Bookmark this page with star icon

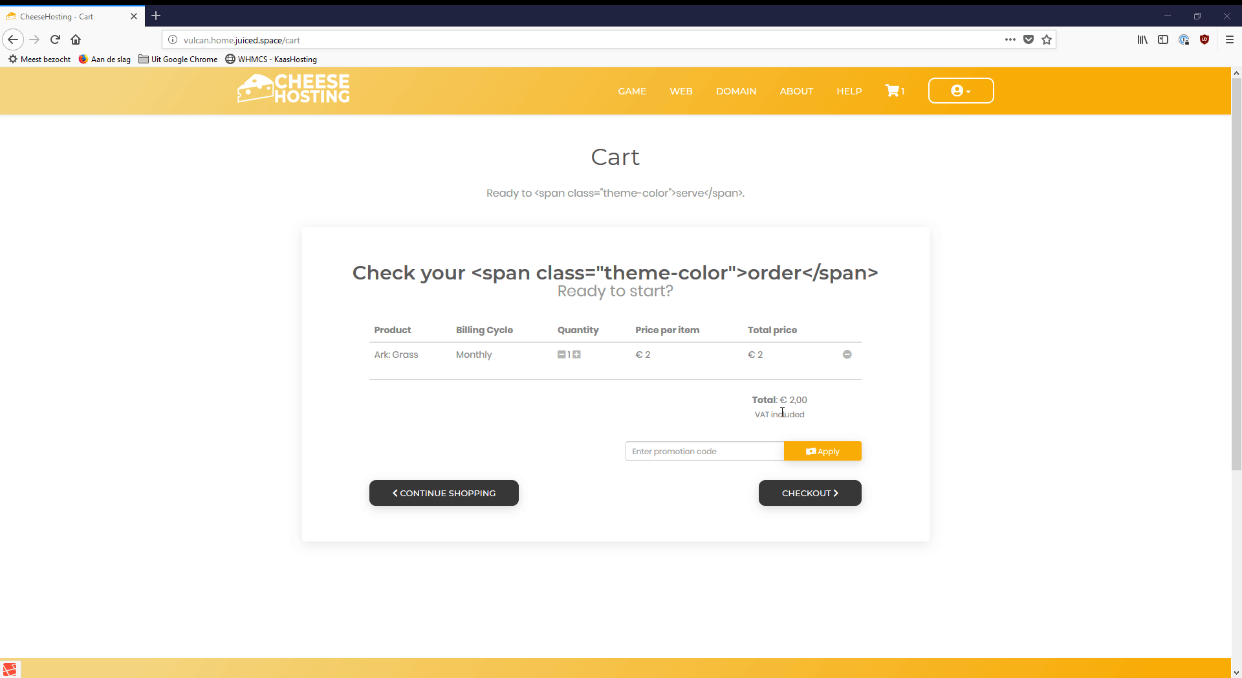click(1047, 39)
